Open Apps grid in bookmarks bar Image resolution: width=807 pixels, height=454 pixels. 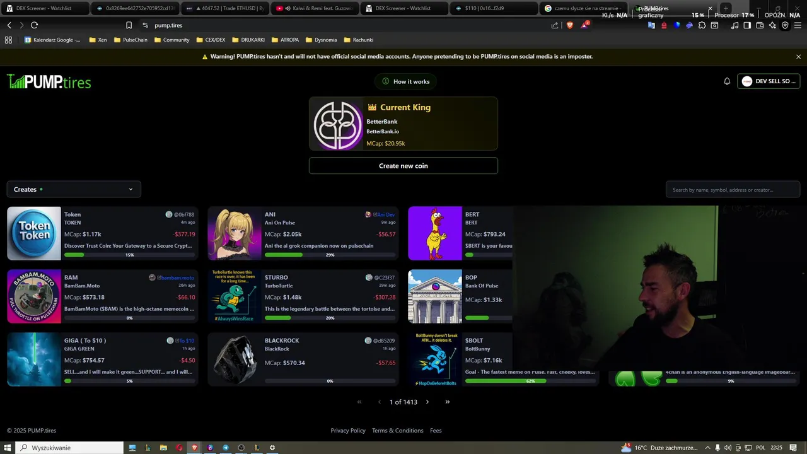pos(8,40)
